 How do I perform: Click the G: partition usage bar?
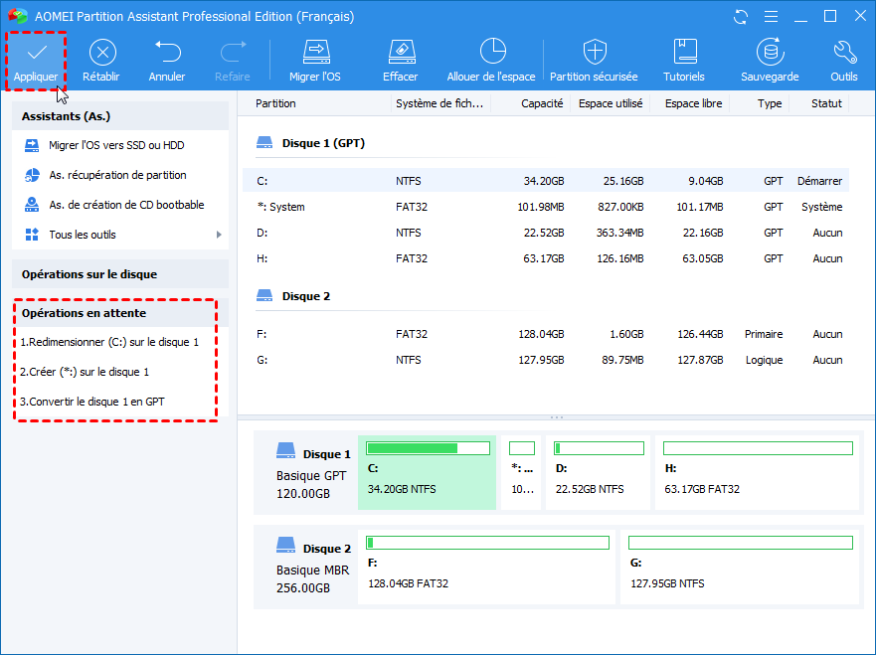point(741,543)
